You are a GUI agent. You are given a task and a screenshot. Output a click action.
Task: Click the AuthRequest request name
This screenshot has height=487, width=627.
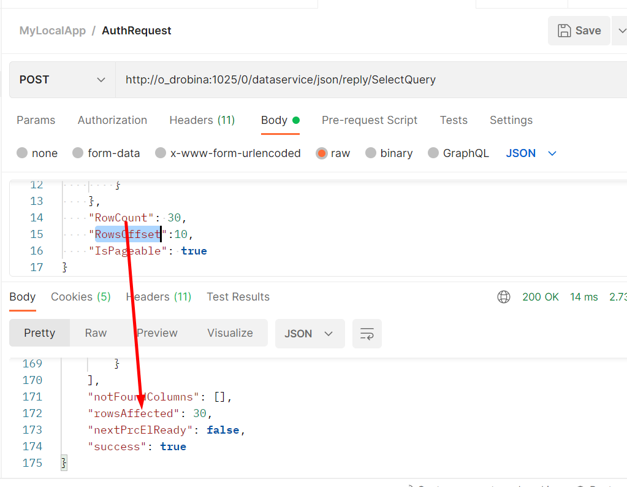click(x=136, y=31)
